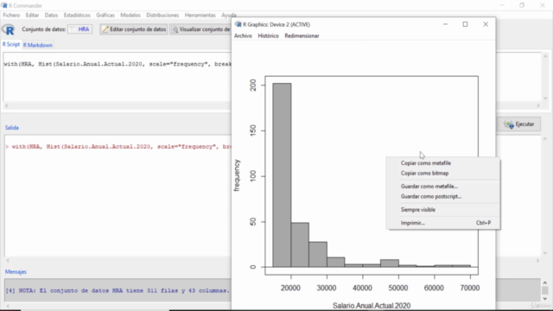The height and width of the screenshot is (311, 553).
Task: Click the Ejecutar button
Action: click(519, 124)
